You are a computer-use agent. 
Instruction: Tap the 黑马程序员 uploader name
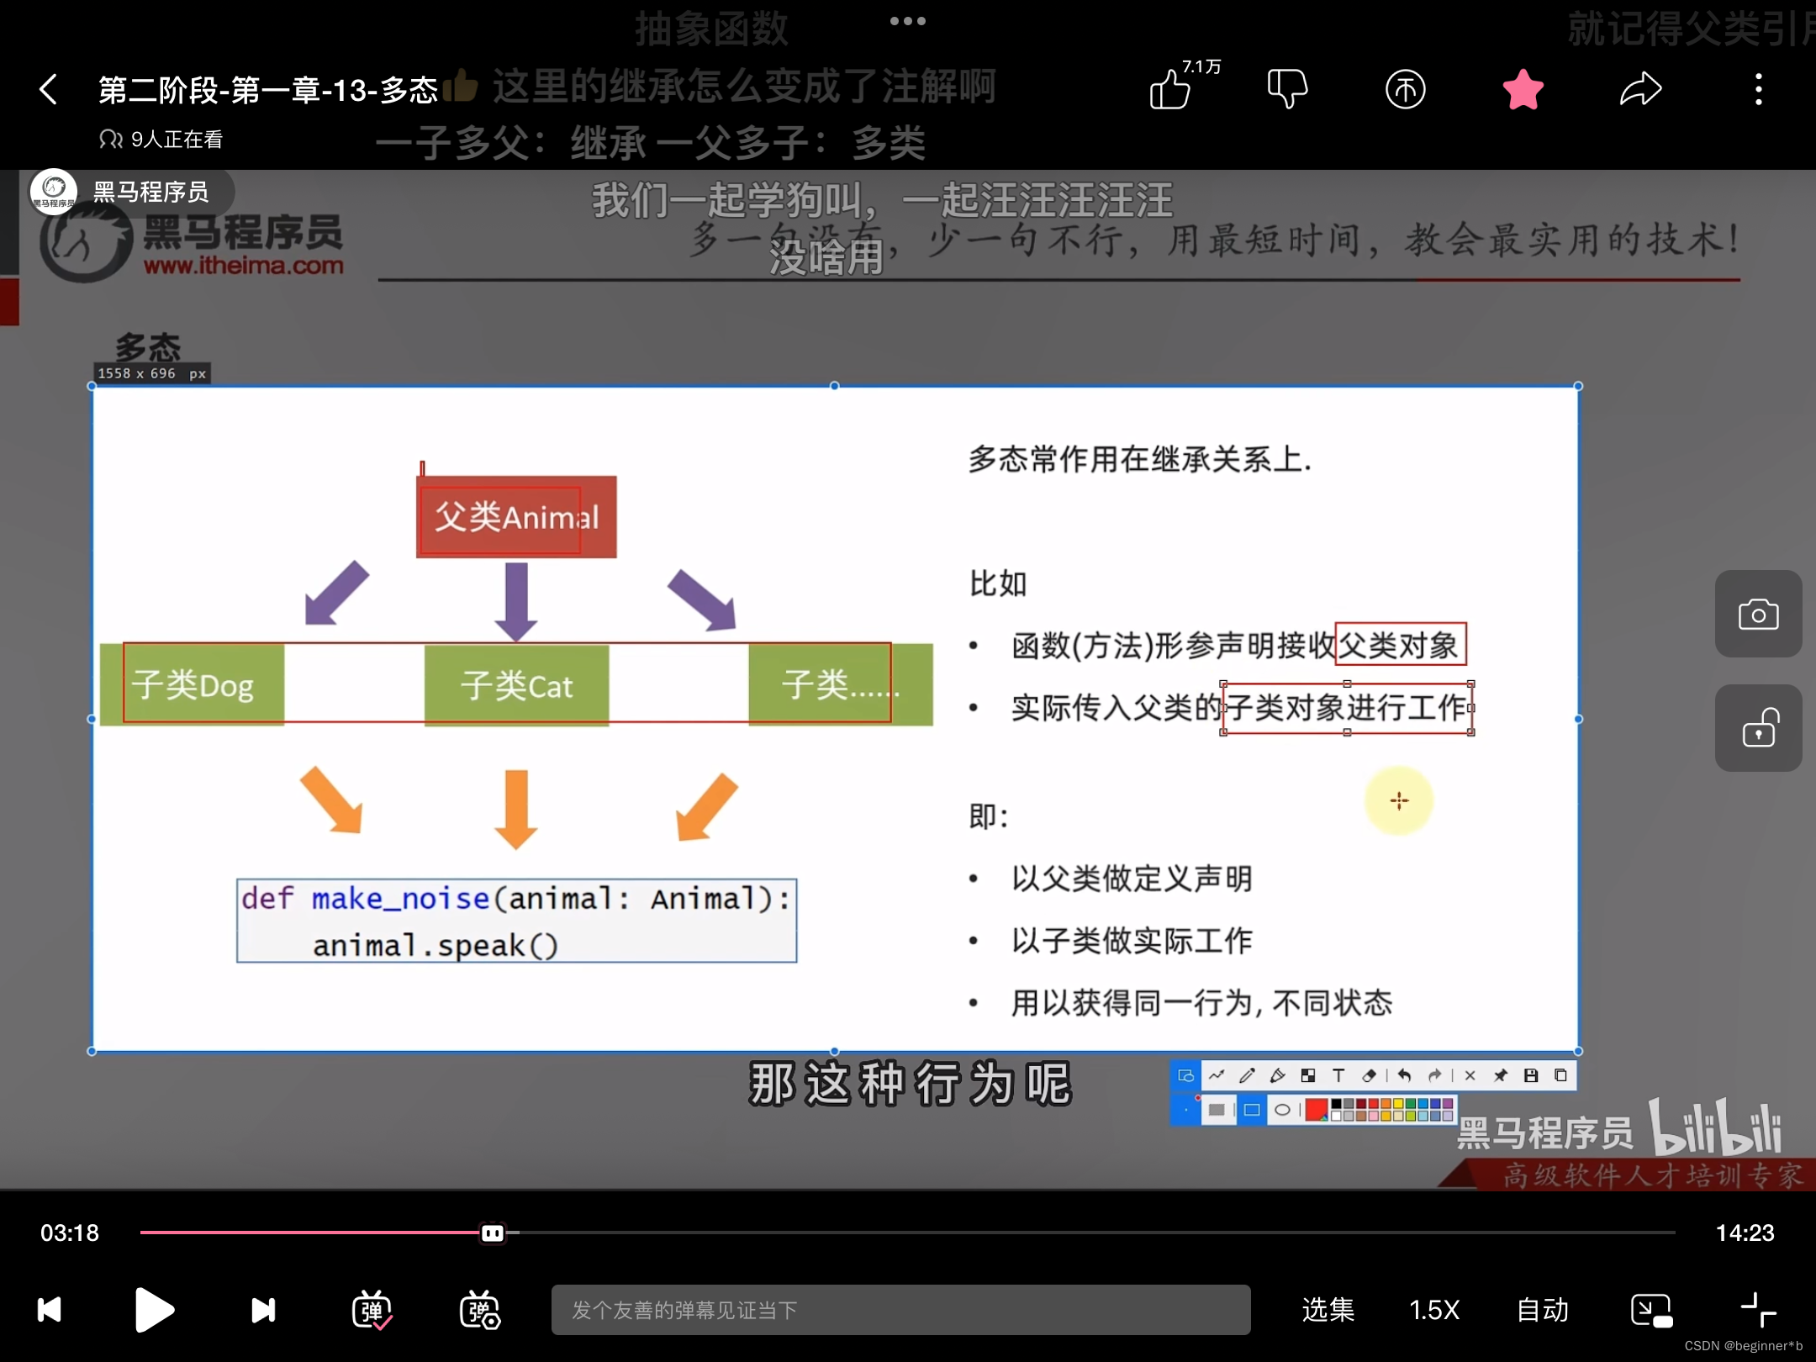coord(150,193)
